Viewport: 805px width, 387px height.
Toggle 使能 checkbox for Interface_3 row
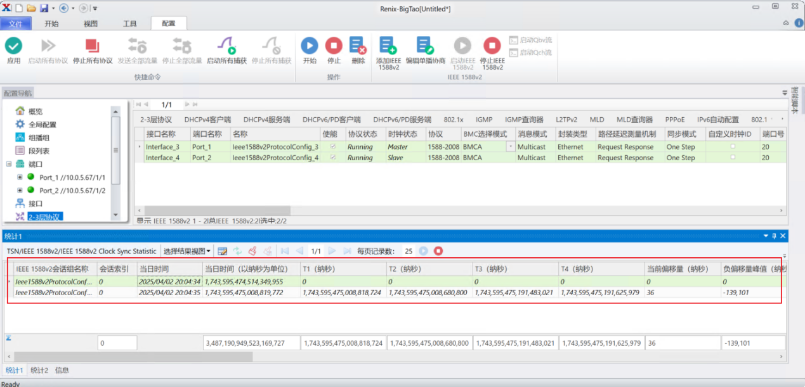click(333, 147)
